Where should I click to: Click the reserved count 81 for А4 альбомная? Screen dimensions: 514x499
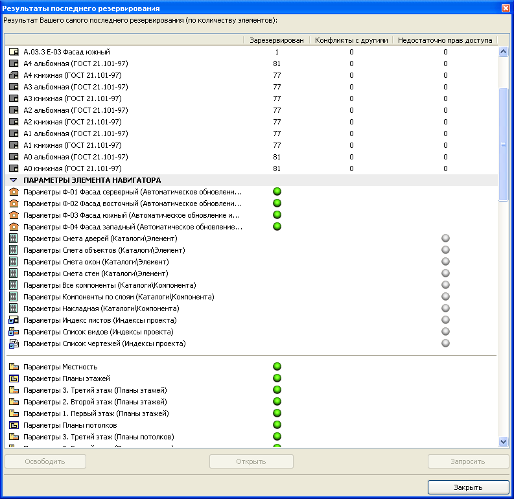pyautogui.click(x=277, y=64)
